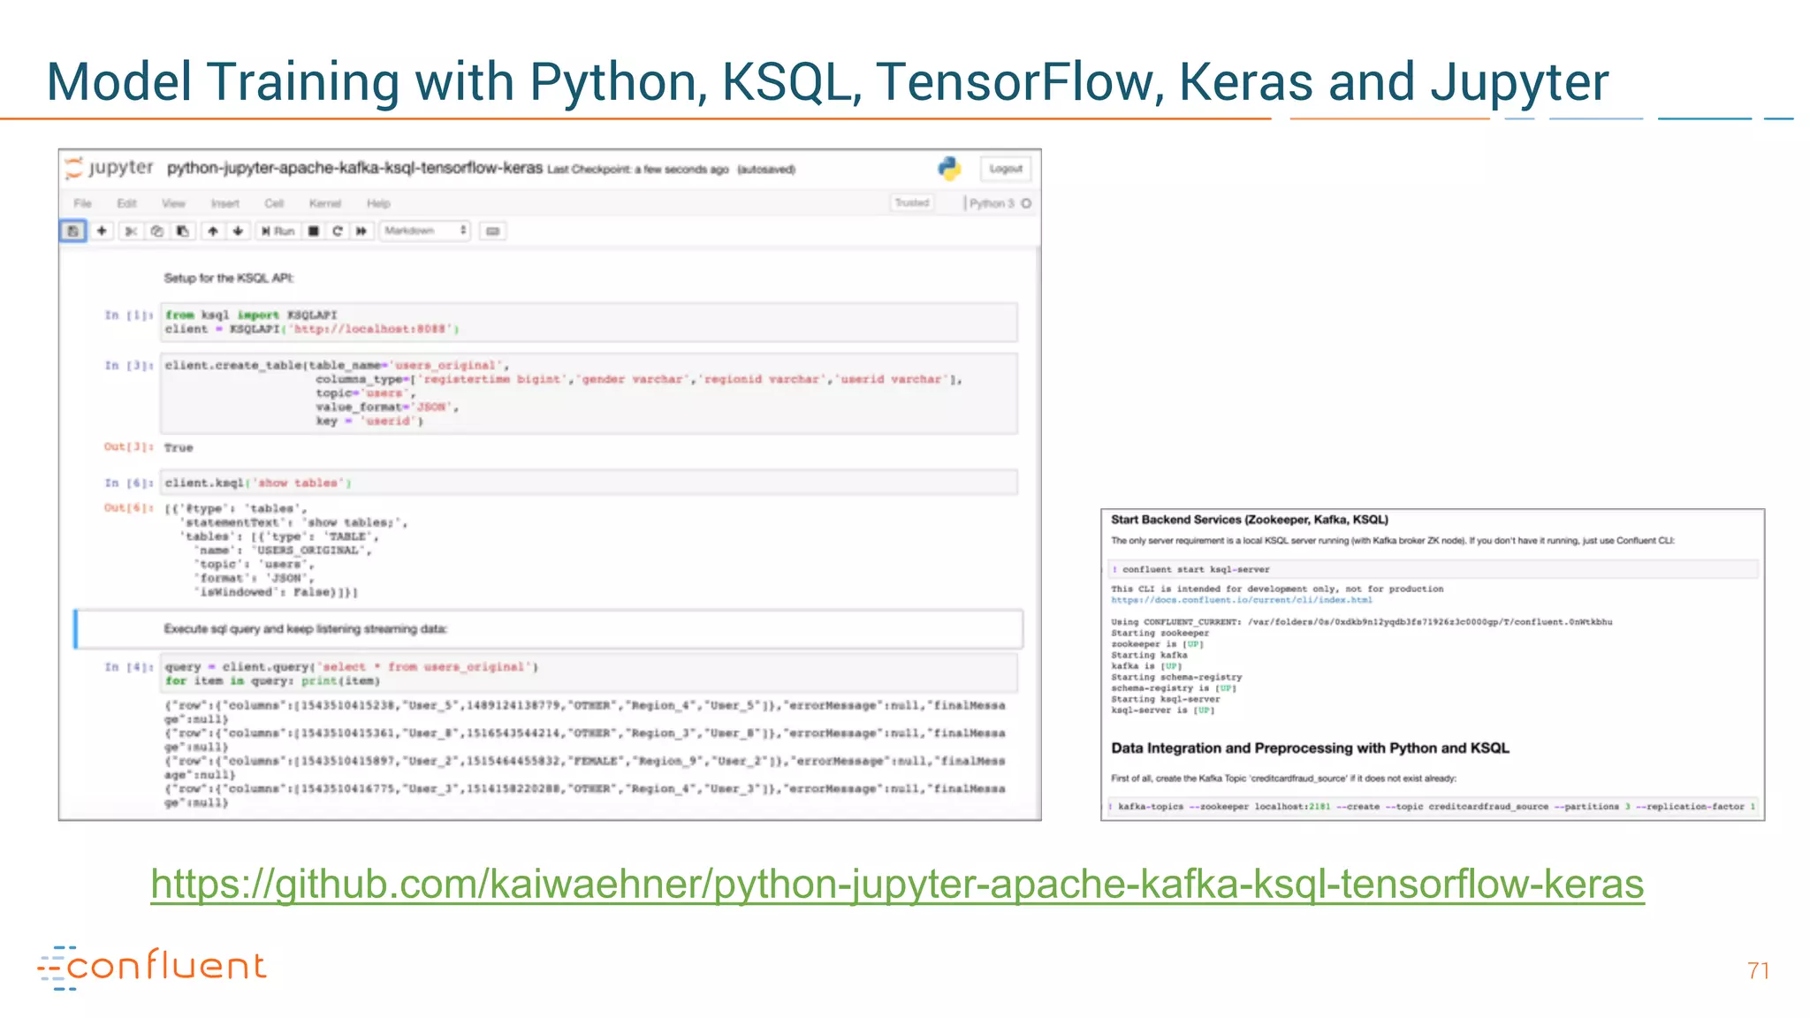
Task: Click the notebook title to rename it
Action: [354, 168]
